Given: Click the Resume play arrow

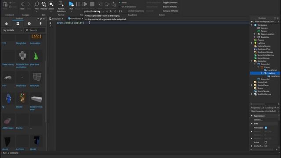Looking at the screenshot, I should click(85, 4).
